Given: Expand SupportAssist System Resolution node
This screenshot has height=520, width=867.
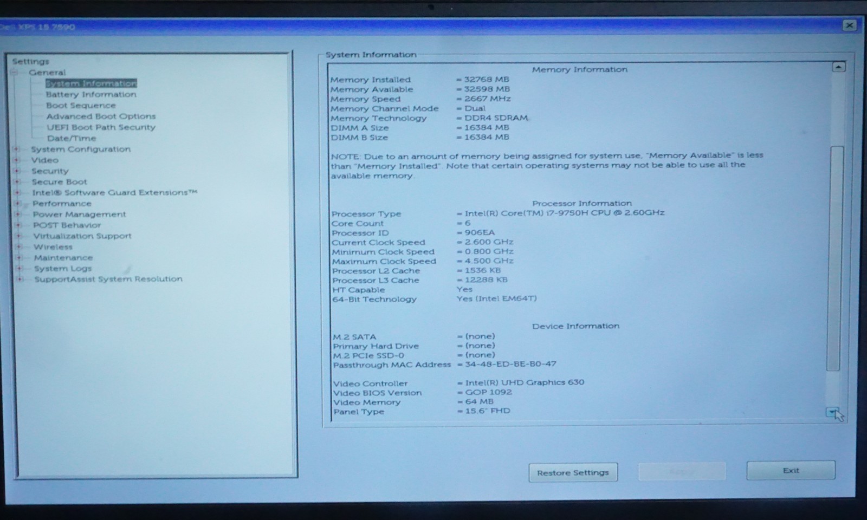Looking at the screenshot, I should click(x=20, y=279).
